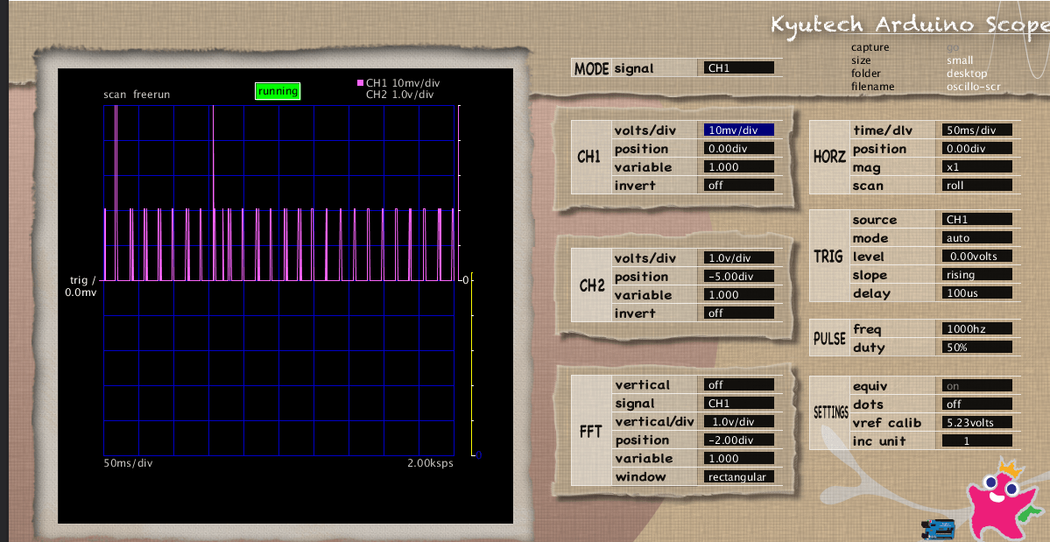
Task: Click the green running status indicator
Action: pyautogui.click(x=278, y=91)
